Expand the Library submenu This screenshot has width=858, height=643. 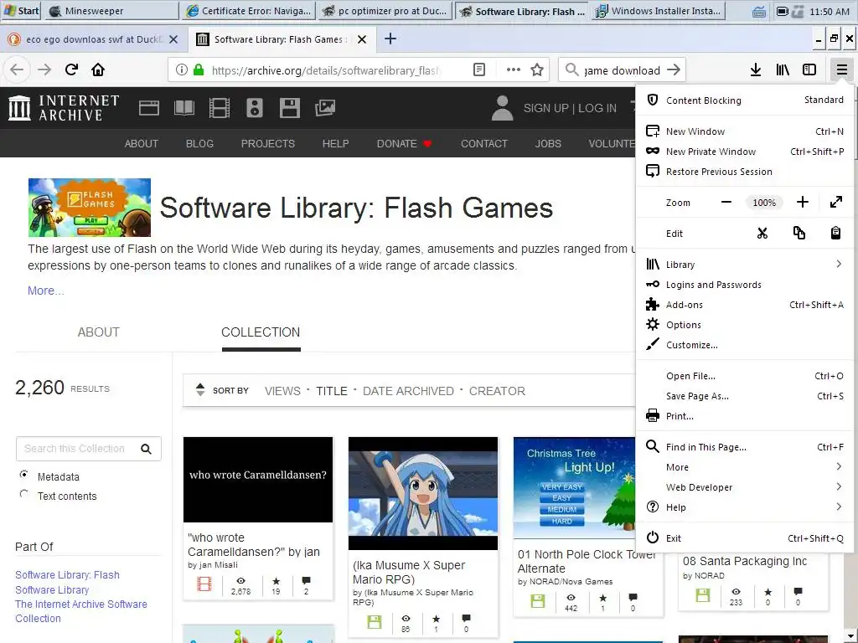[x=744, y=265]
